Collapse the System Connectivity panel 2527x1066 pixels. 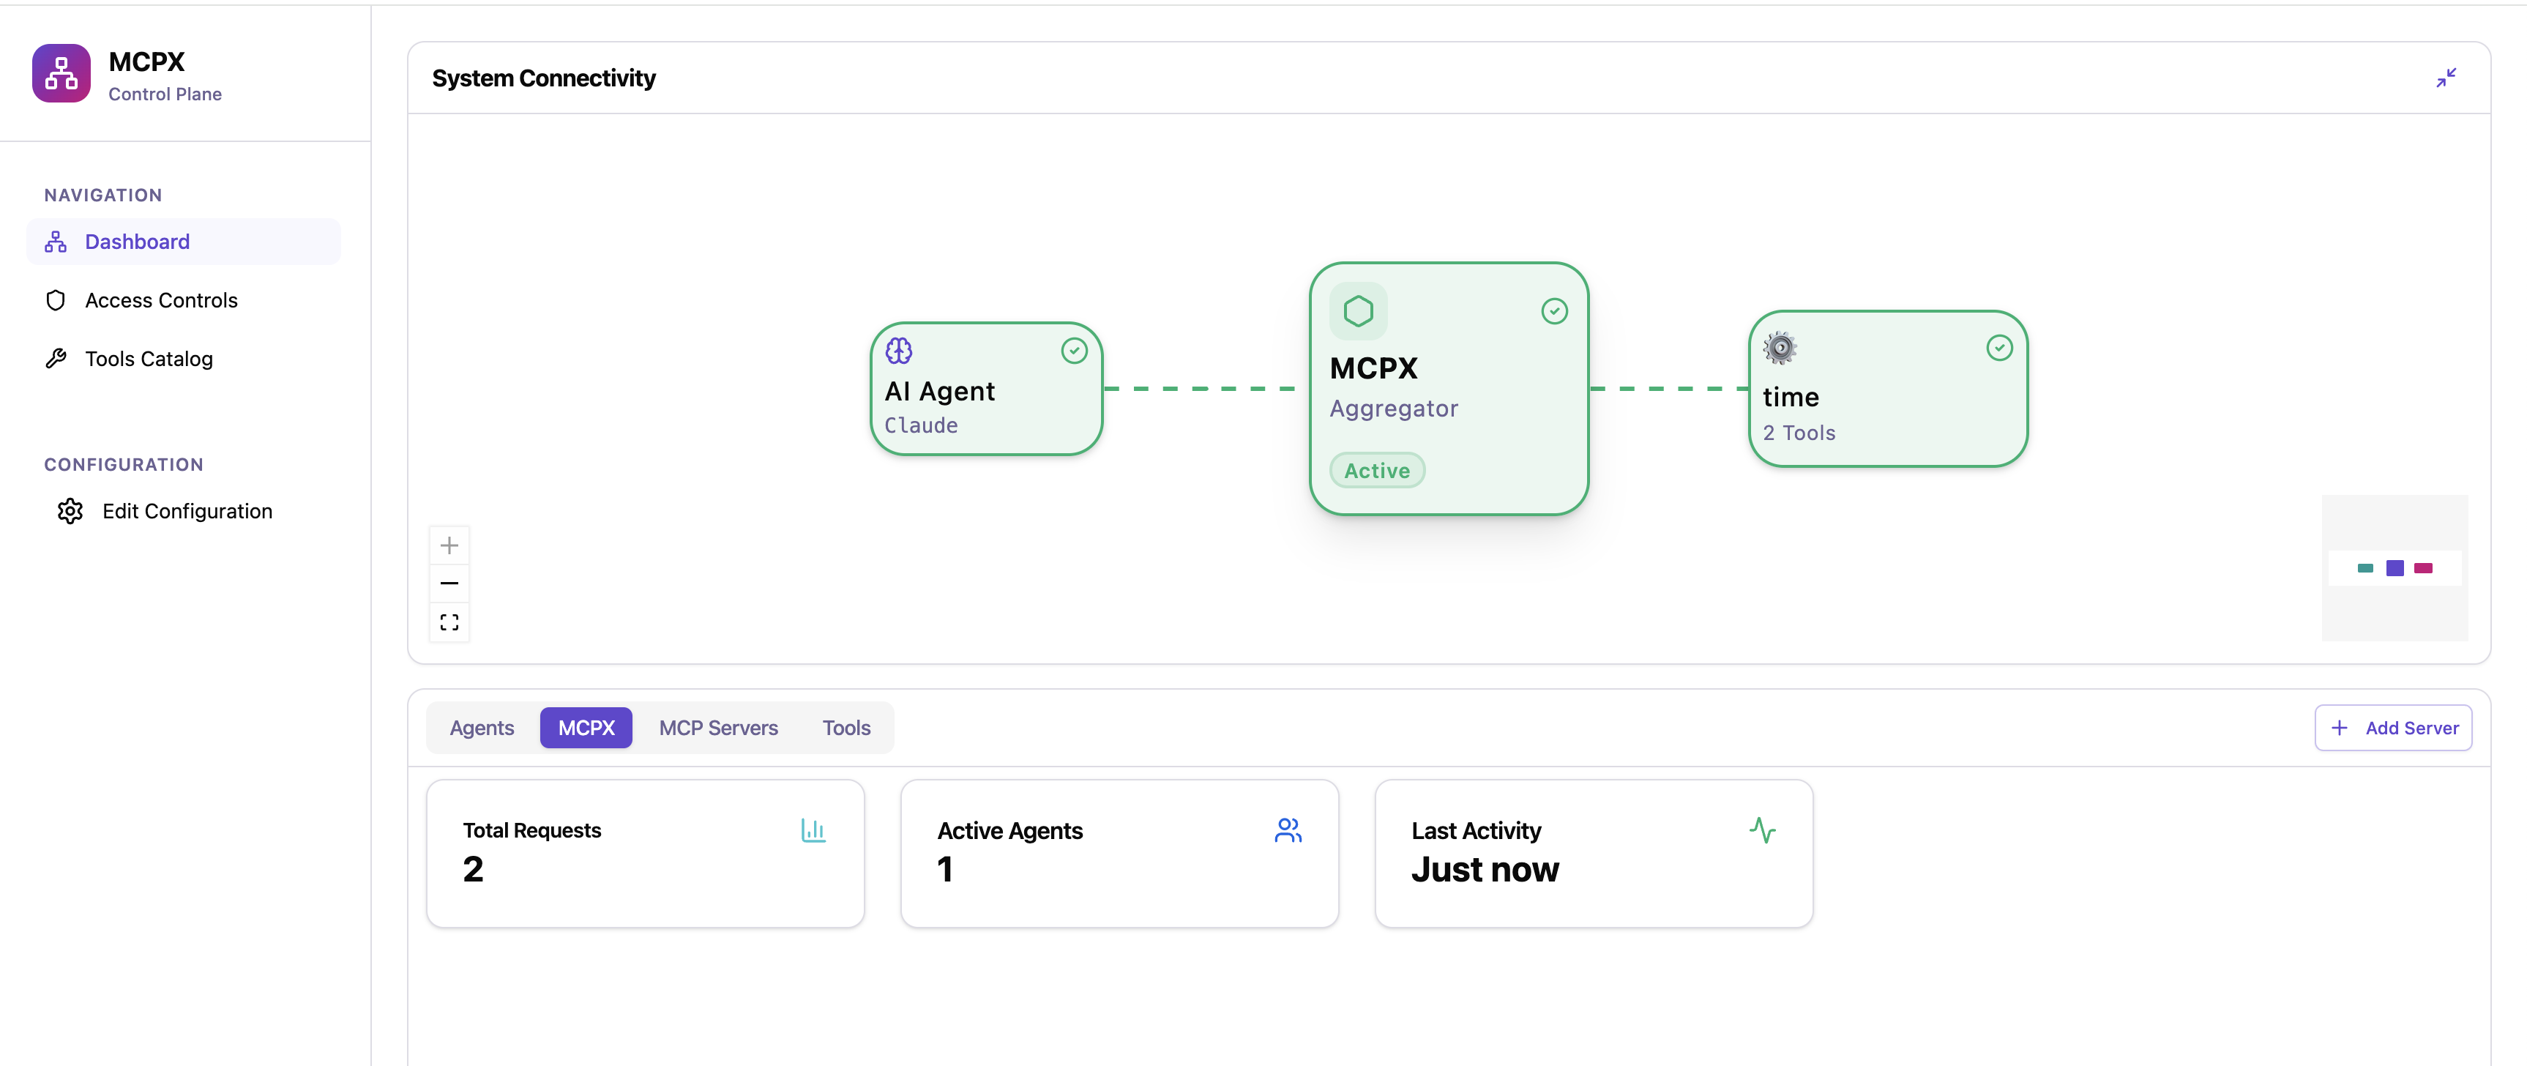[2446, 78]
